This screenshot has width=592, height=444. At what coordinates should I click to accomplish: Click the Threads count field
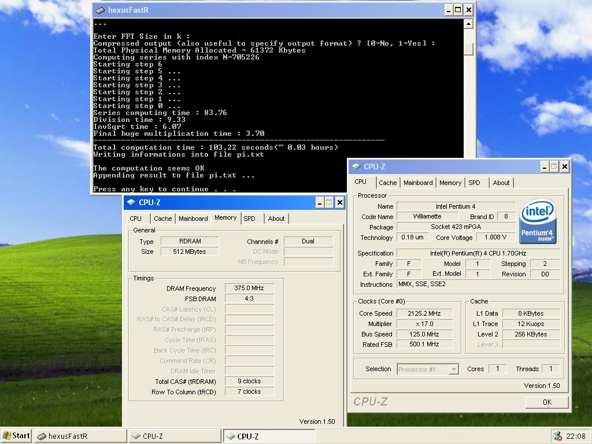click(551, 369)
